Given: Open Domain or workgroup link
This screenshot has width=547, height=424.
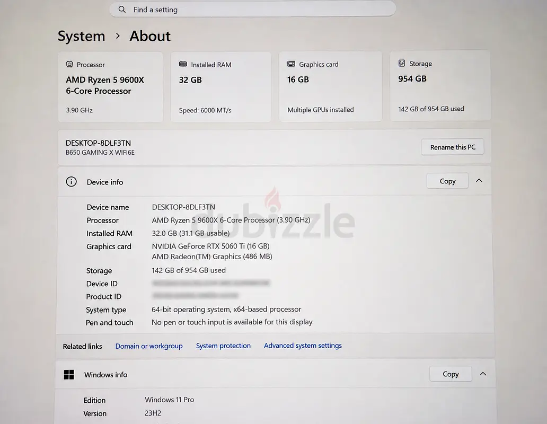Looking at the screenshot, I should point(149,346).
